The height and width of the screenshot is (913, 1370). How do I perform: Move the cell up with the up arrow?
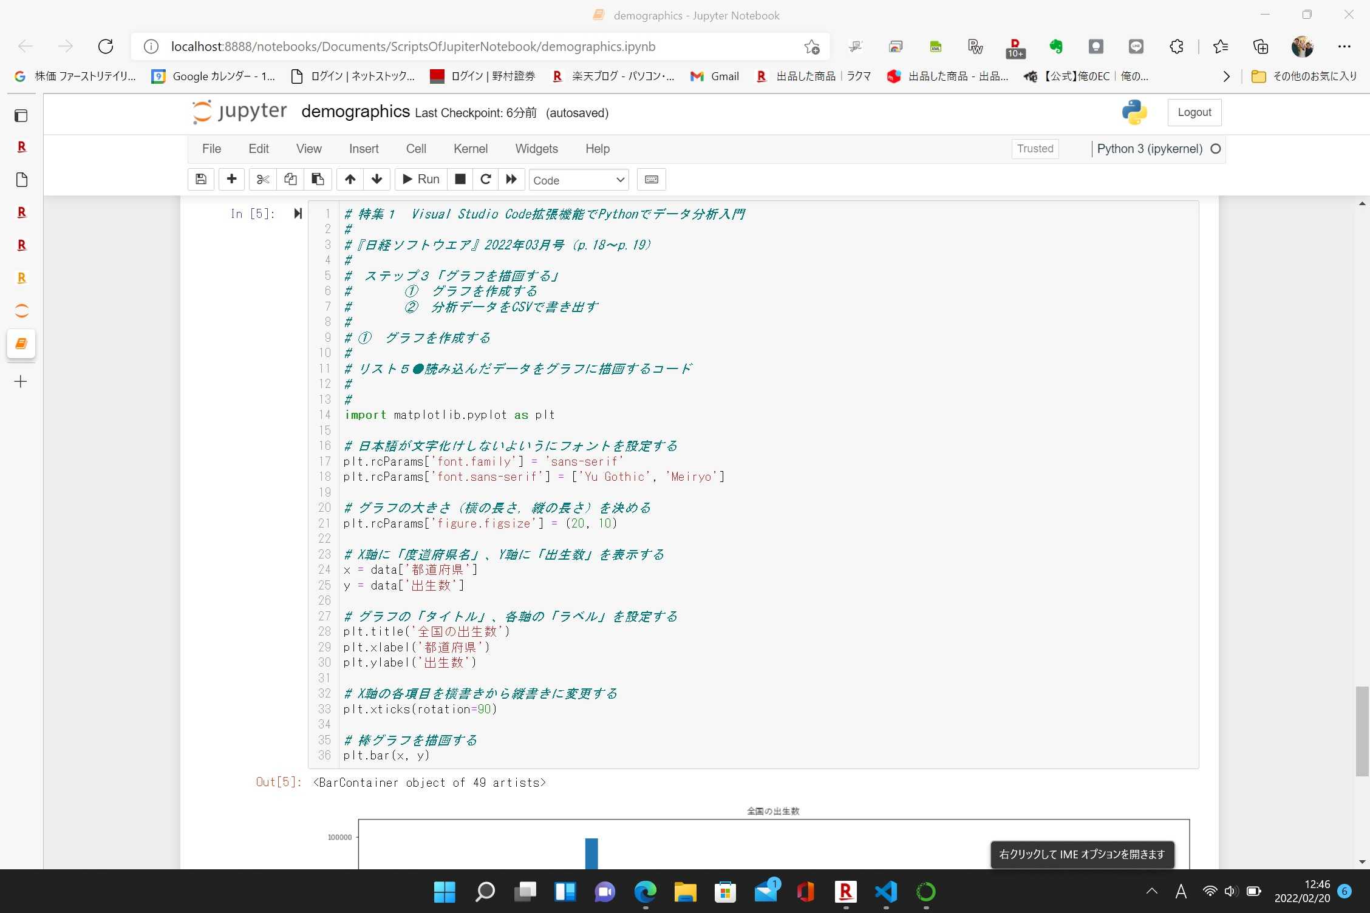pyautogui.click(x=350, y=179)
